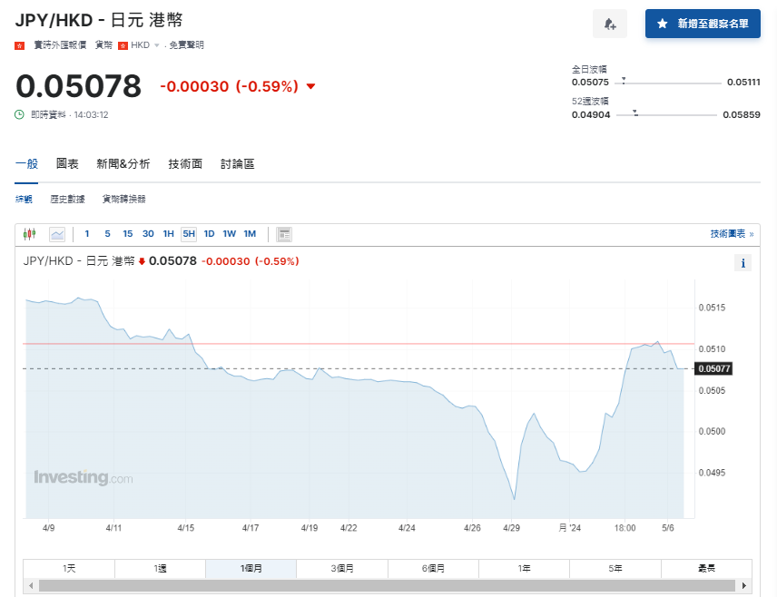Switch interval to 1D
Image resolution: width=777 pixels, height=597 pixels.
pyautogui.click(x=208, y=233)
